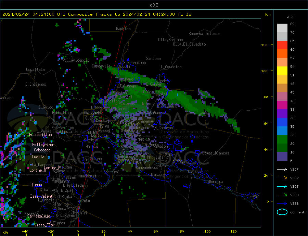Click the Zapata label
Viewport: 308px width, 236px height.
coord(84,200)
